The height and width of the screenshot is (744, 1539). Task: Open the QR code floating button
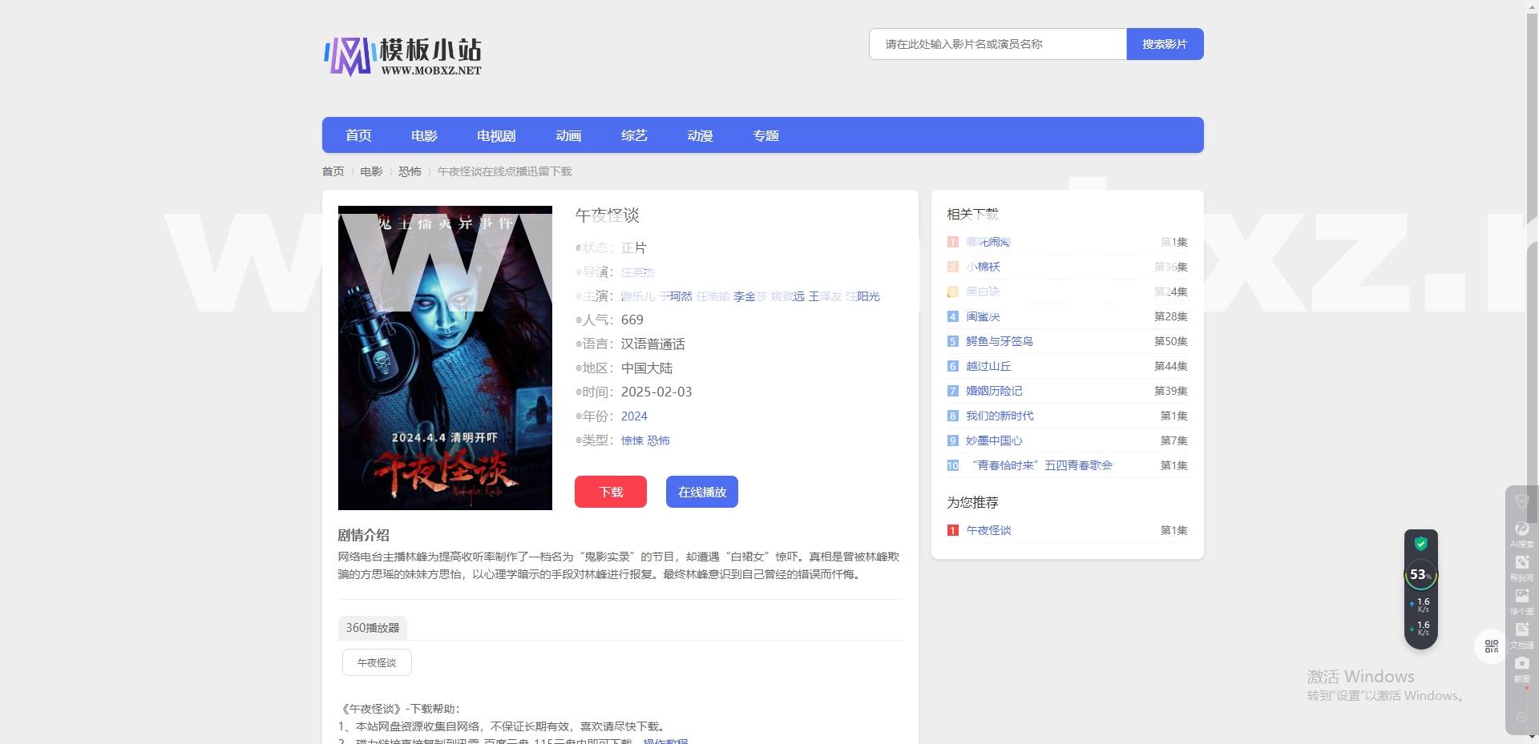pos(1491,645)
